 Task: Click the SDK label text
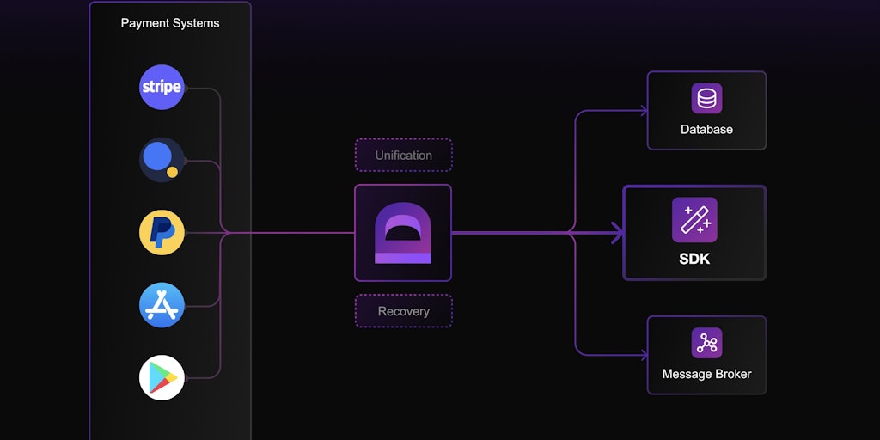tap(694, 259)
